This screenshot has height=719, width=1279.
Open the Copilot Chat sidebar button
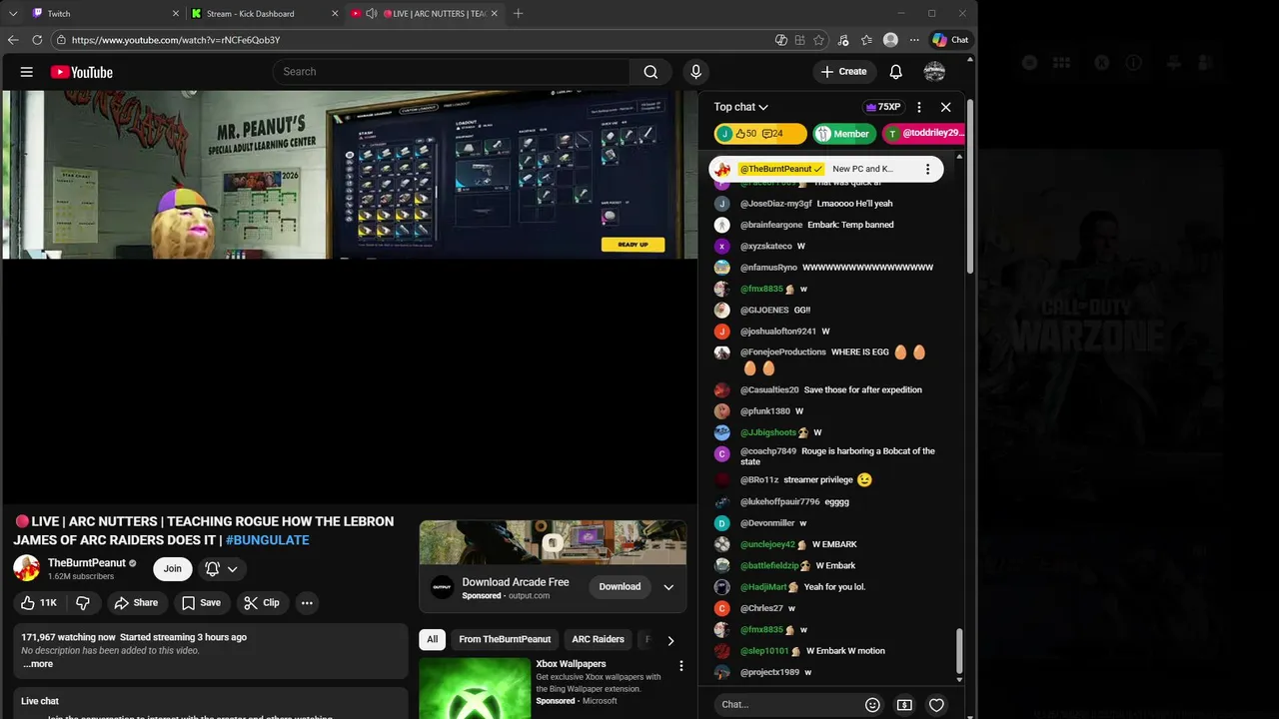coord(950,40)
